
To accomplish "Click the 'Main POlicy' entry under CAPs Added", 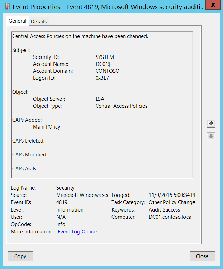I will pyautogui.click(x=47, y=127).
